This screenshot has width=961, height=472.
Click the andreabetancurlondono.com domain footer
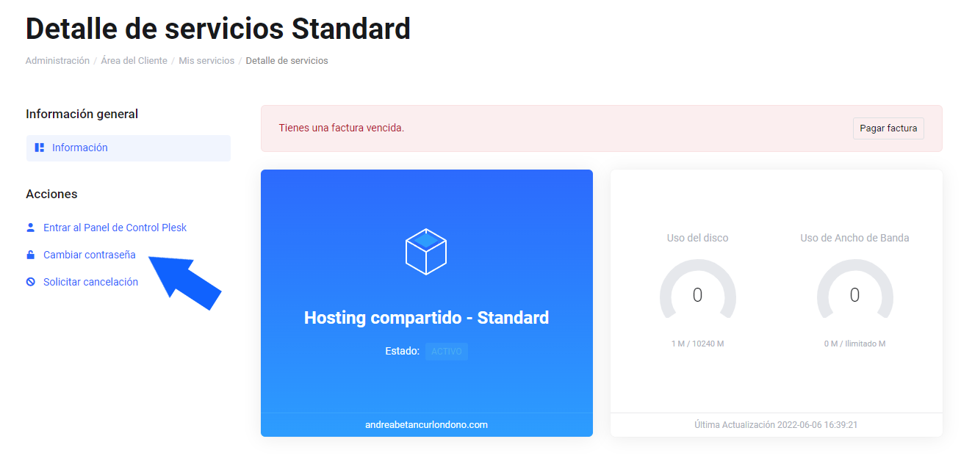(426, 424)
